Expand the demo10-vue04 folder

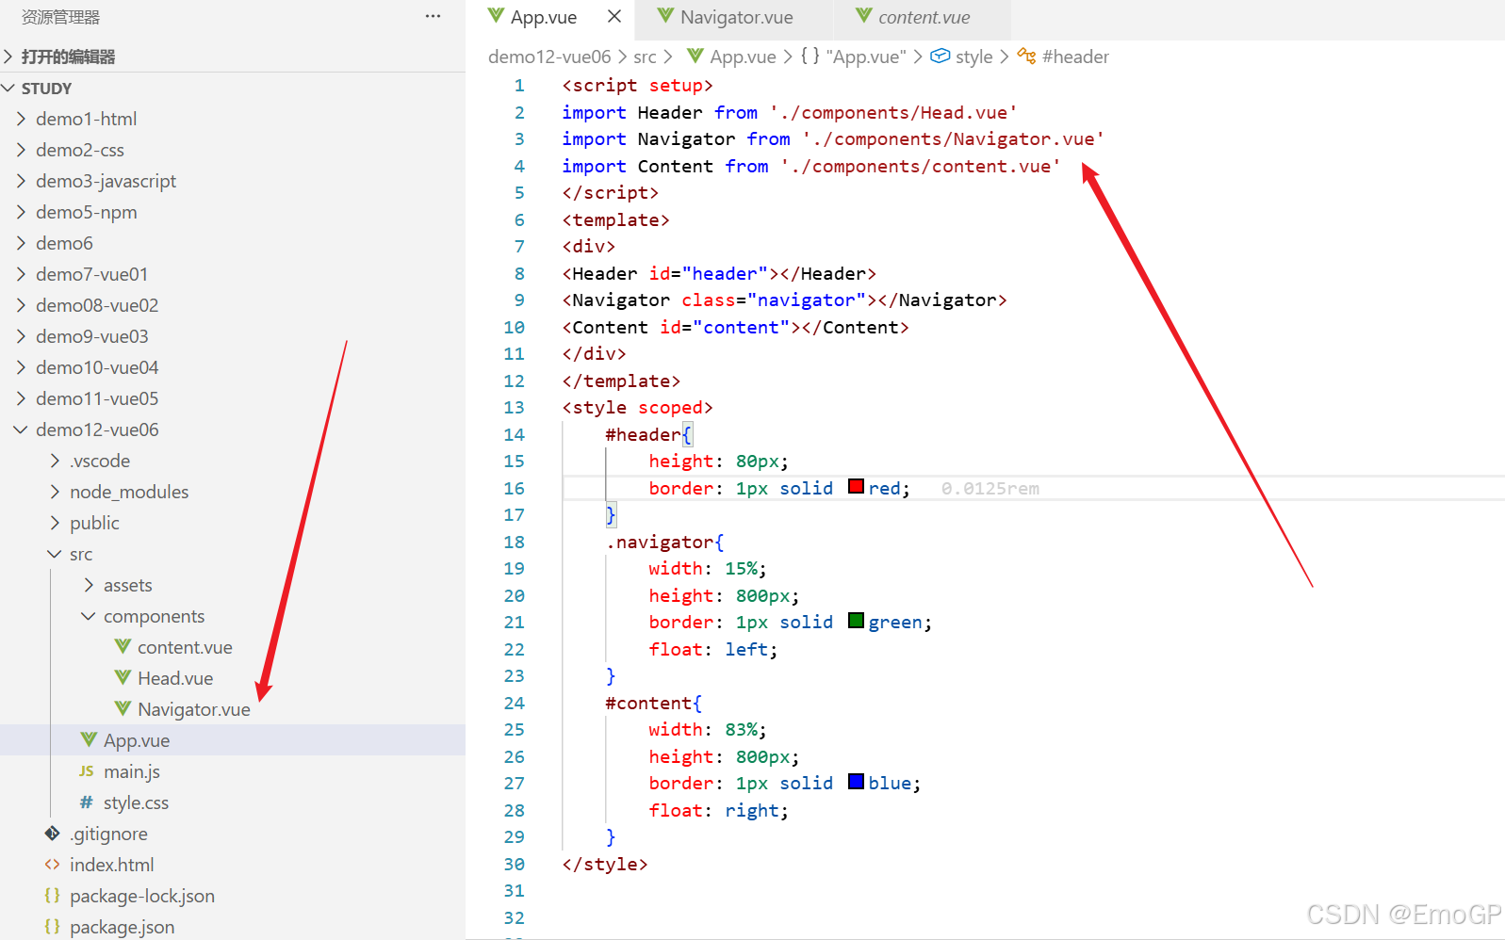click(22, 367)
